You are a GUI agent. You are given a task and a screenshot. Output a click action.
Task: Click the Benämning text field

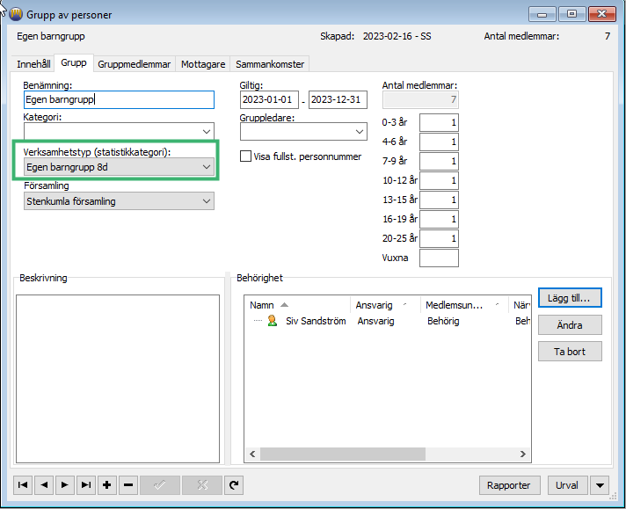point(119,99)
